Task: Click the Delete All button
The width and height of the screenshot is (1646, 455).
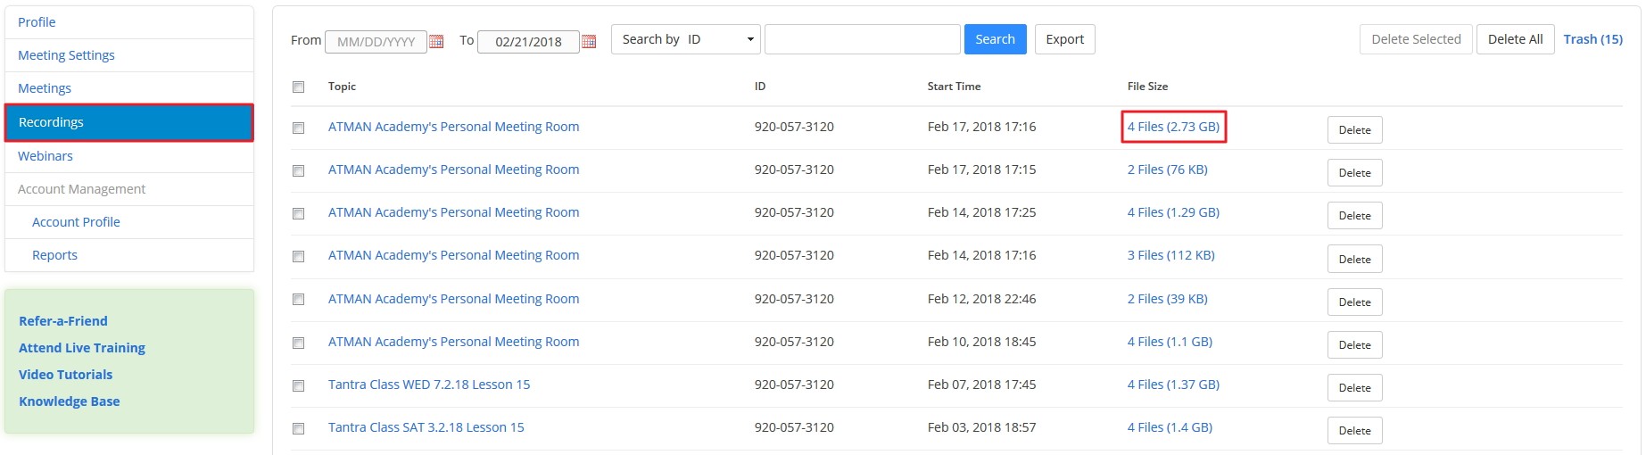Action: (x=1515, y=39)
